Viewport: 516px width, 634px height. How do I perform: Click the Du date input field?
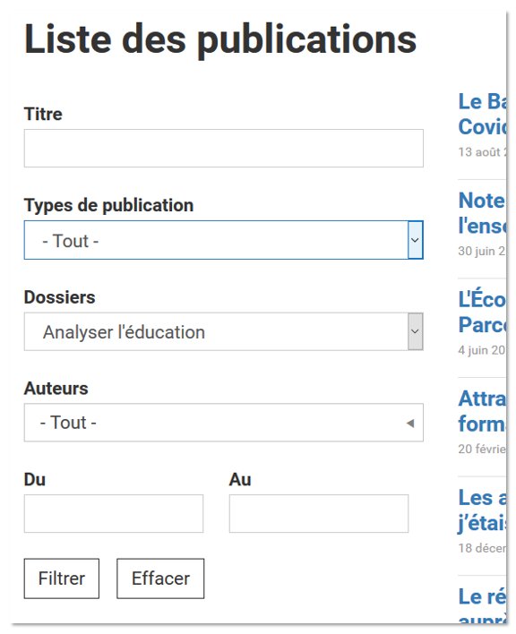click(114, 513)
